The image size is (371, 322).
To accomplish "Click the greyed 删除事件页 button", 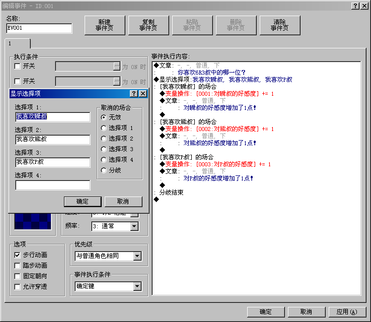I will 236,25.
